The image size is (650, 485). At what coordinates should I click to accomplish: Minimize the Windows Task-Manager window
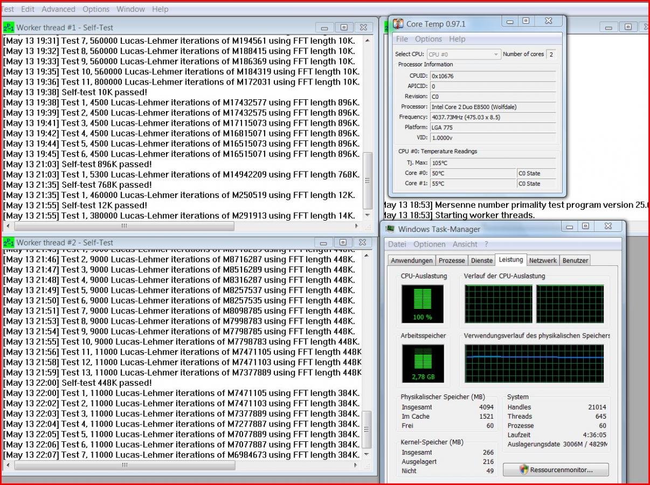[x=569, y=227]
